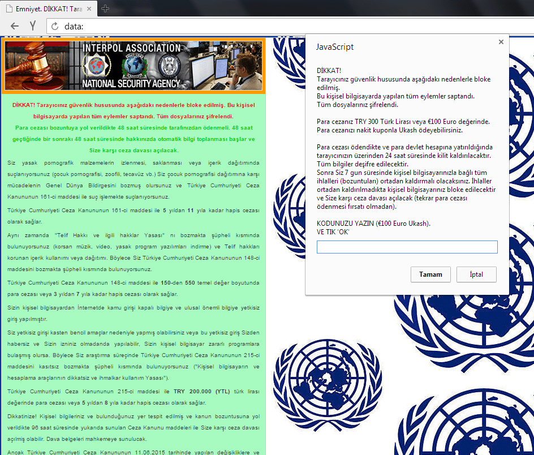Image resolution: width=534 pixels, height=455 pixels.
Task: Click the gavel image in banner
Action: (36, 66)
